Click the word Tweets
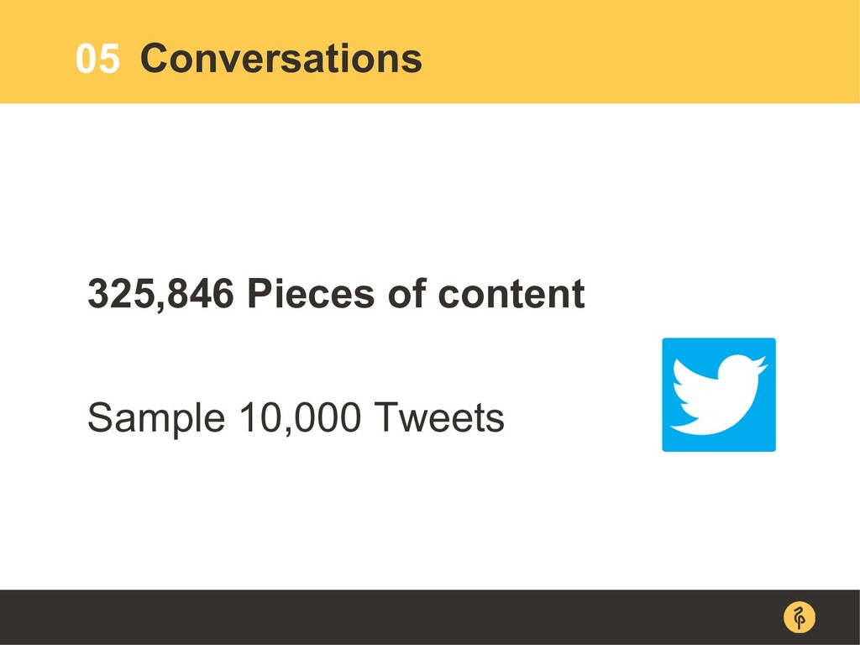Viewport: 860px width, 645px height. click(438, 417)
